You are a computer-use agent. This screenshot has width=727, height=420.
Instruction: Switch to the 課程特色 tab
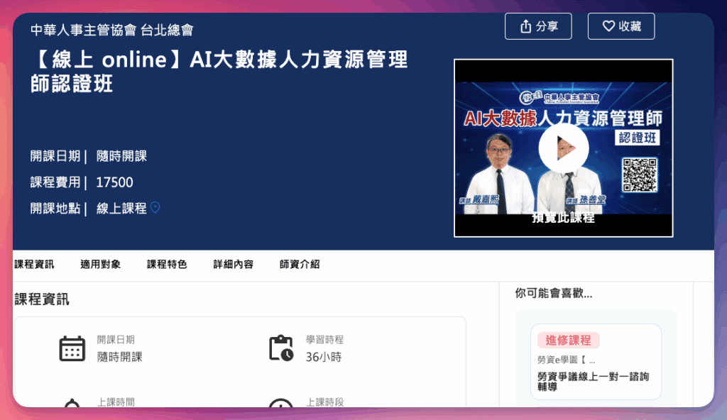[167, 264]
